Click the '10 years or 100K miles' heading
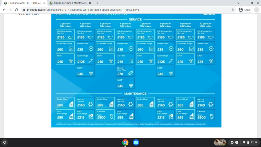 click(x=205, y=25)
